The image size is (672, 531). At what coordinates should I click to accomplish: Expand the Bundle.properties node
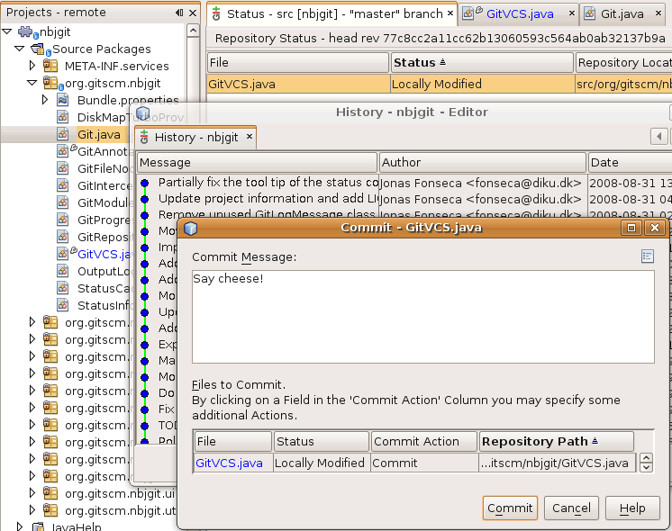[45, 100]
